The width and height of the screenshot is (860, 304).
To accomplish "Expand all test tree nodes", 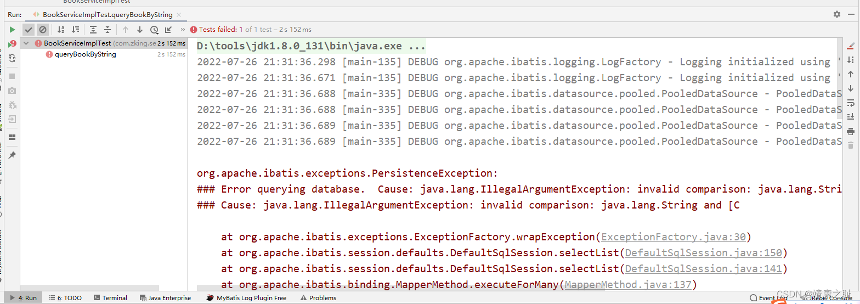I will coord(93,30).
